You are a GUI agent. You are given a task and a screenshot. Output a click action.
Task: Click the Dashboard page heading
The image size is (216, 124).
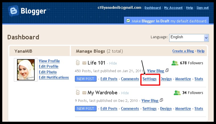tap(23, 37)
